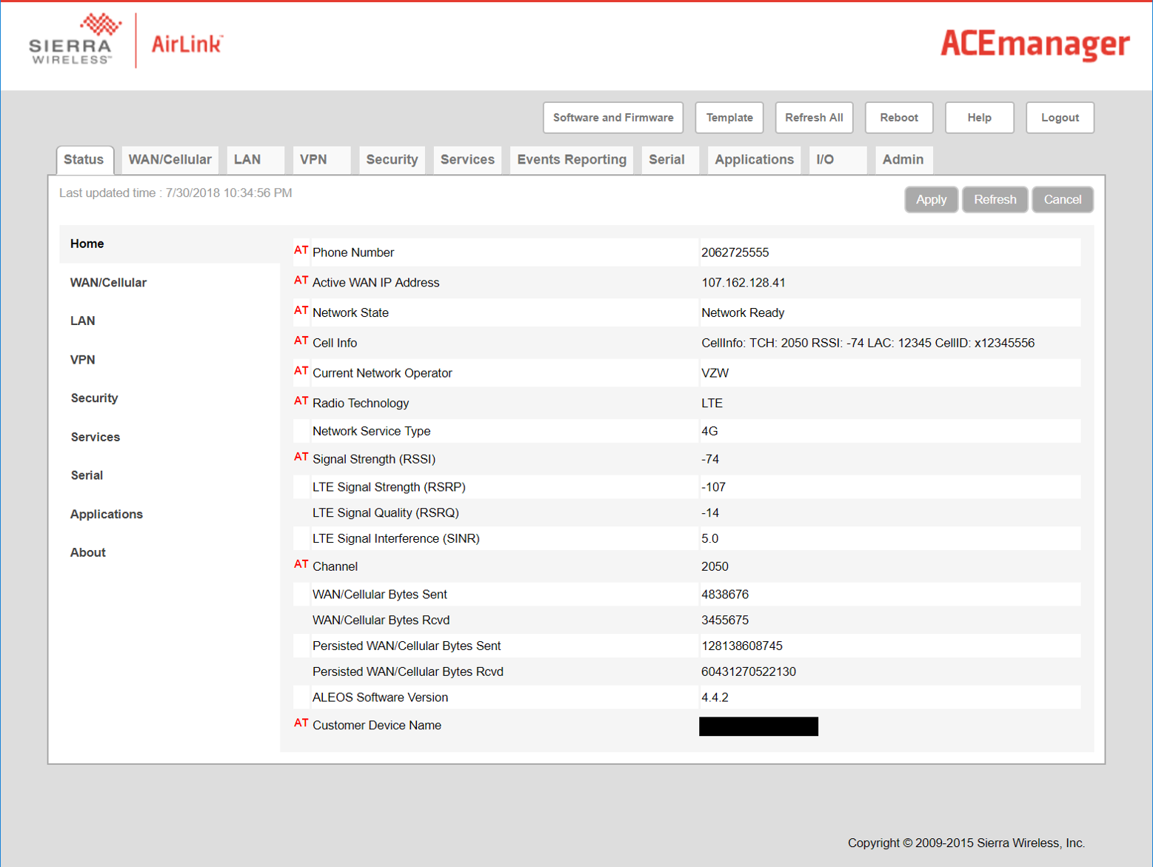This screenshot has height=867, width=1153.
Task: Click the AT icon next to Network State
Action: pyautogui.click(x=301, y=311)
